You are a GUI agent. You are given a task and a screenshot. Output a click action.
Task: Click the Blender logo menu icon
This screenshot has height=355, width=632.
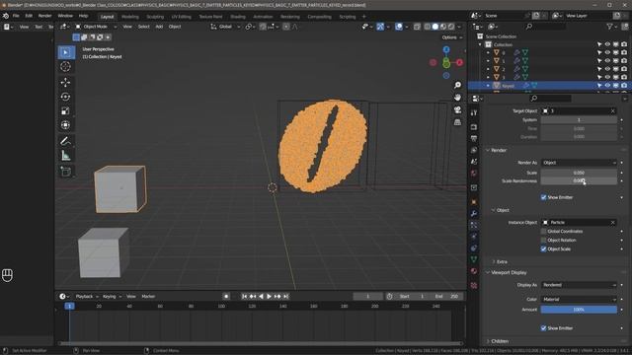tap(6, 16)
